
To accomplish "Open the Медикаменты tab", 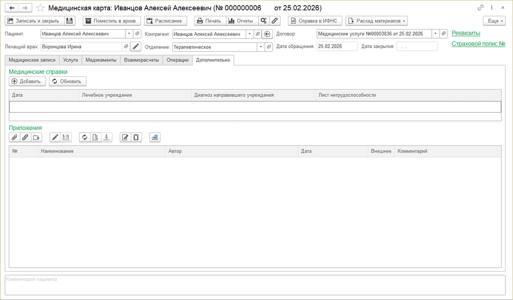I will point(101,60).
